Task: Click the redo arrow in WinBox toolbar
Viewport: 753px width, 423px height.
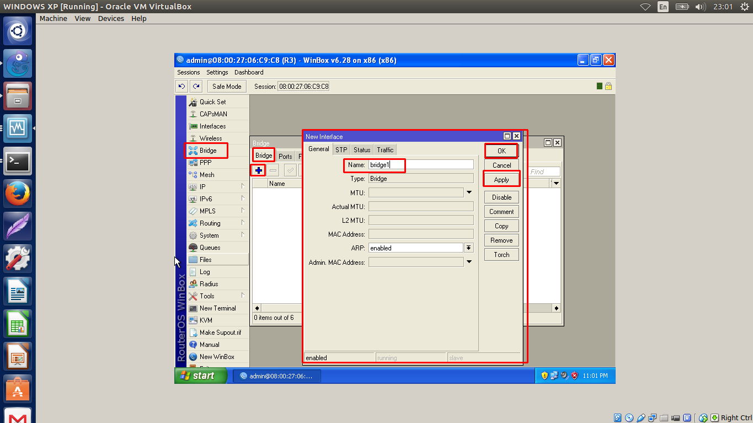Action: [x=196, y=87]
